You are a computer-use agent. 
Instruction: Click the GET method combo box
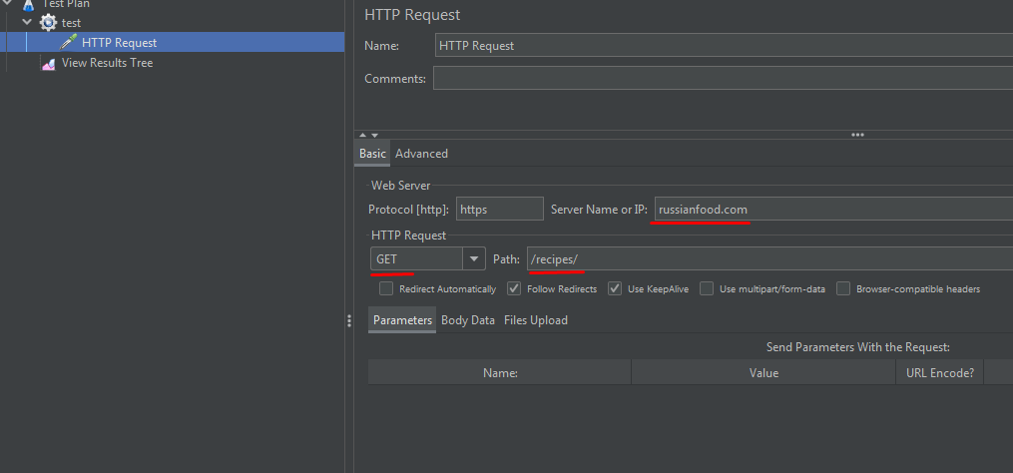[x=427, y=259]
